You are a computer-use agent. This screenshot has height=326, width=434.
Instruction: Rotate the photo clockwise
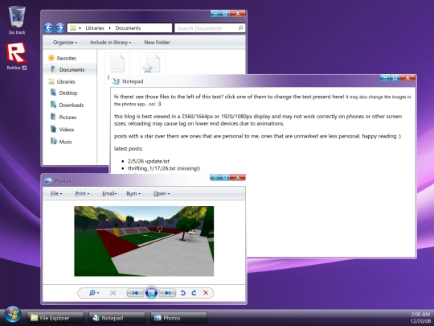pyautogui.click(x=194, y=293)
